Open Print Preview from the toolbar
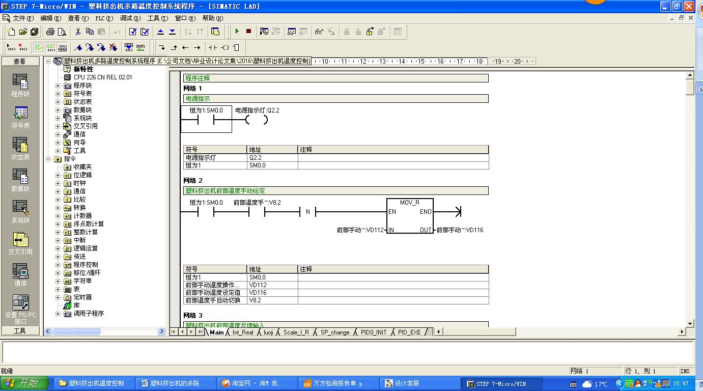 62,32
